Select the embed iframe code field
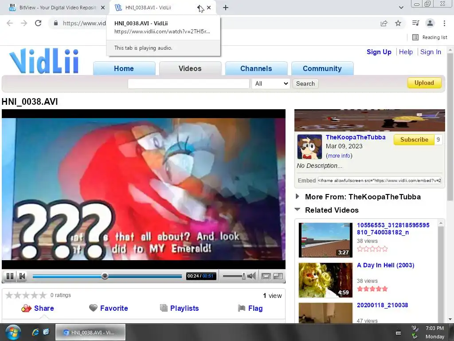This screenshot has height=341, width=454. point(380,180)
